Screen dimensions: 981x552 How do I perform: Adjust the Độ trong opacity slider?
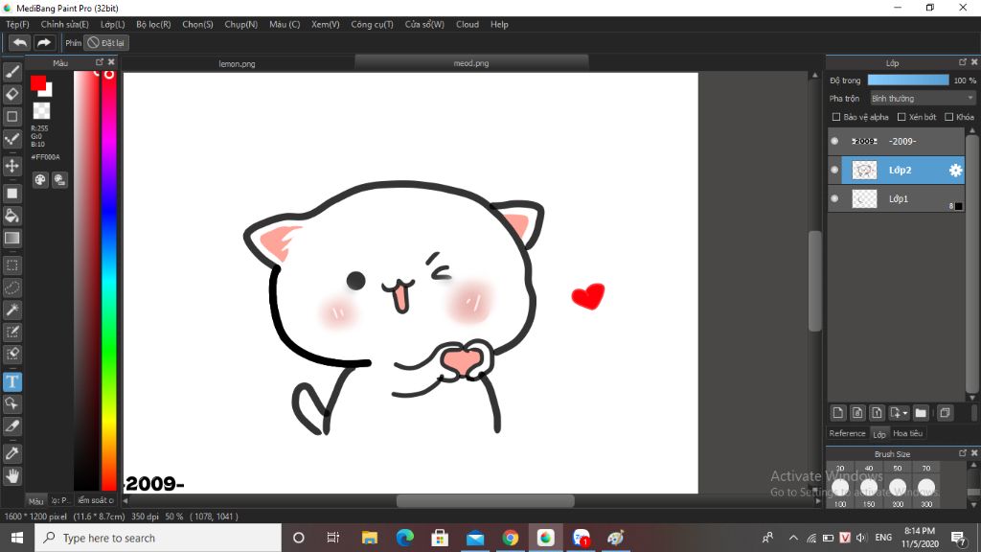tap(908, 80)
